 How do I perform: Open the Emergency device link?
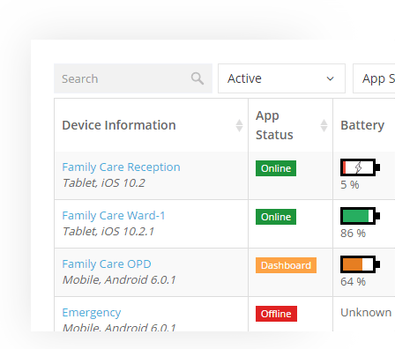pyautogui.click(x=92, y=313)
